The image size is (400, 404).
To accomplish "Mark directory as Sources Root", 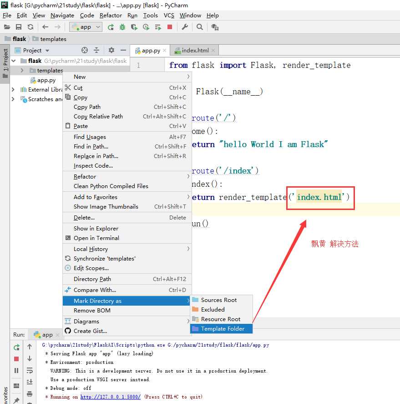I will (x=221, y=300).
